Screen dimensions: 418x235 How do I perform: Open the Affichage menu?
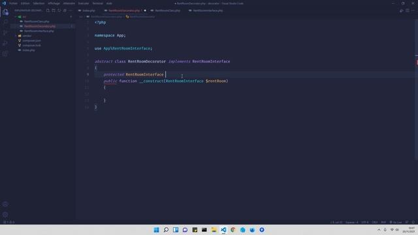tap(54, 3)
